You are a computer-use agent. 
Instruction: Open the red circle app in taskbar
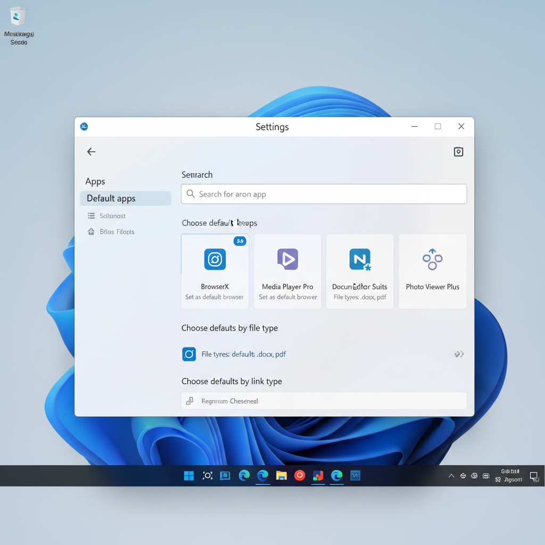pyautogui.click(x=300, y=475)
